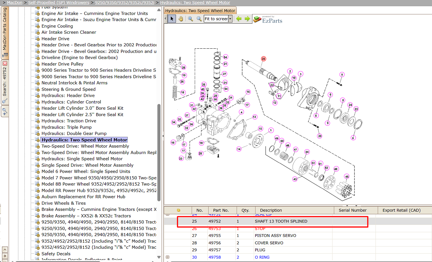
Task: Switch to the Search: 49752 side tab
Action: (x=5, y=82)
